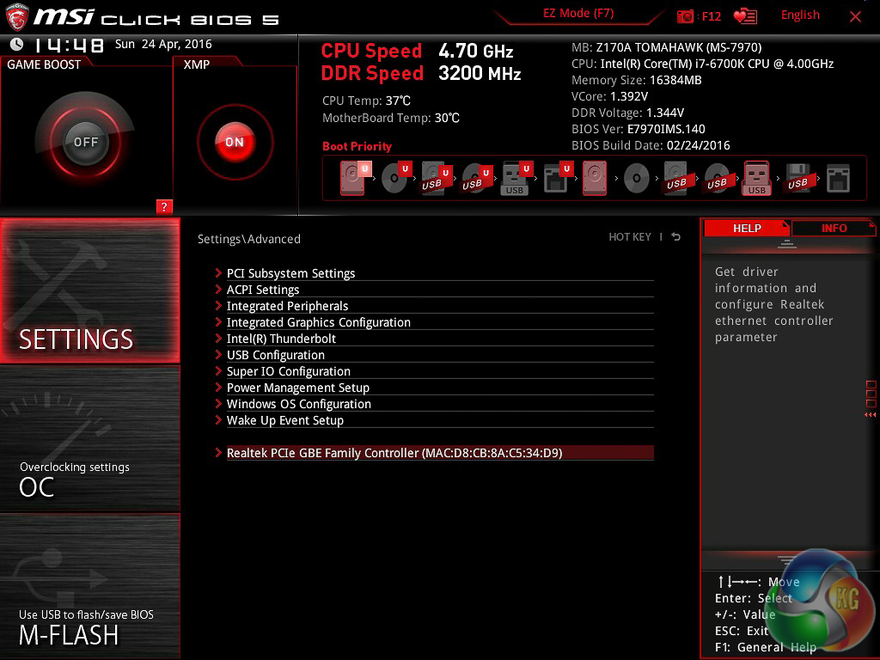
Task: Expand USB Configuration chevron
Action: [x=218, y=354]
